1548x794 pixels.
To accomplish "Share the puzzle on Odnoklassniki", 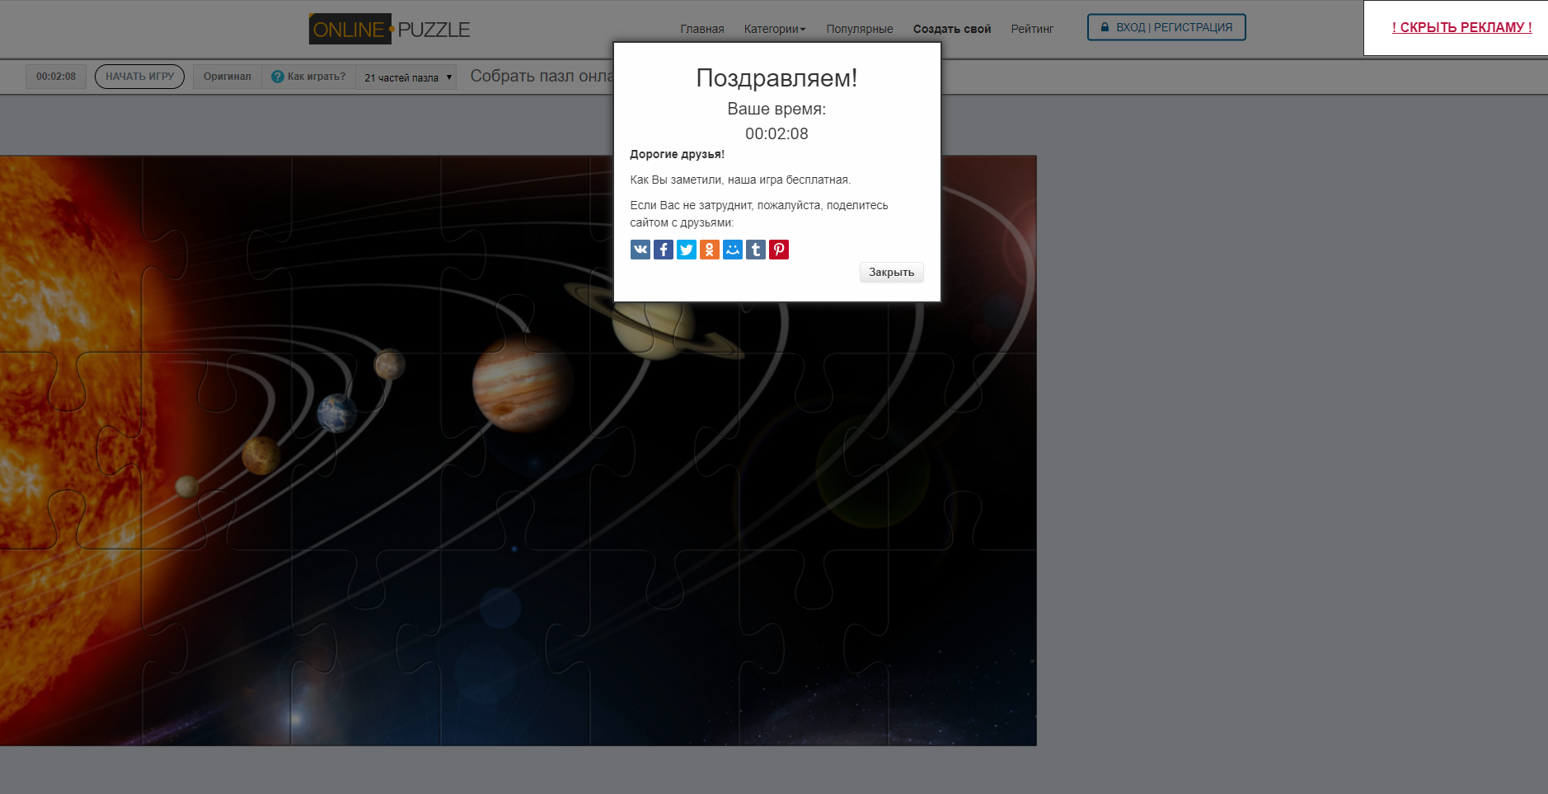I will 710,250.
